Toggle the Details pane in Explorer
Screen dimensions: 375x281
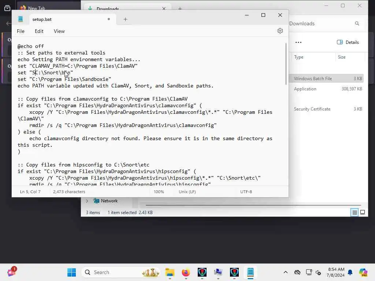point(348,42)
